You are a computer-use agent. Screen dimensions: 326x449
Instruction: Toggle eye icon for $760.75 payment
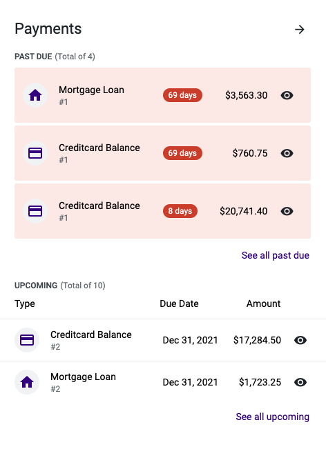287,153
